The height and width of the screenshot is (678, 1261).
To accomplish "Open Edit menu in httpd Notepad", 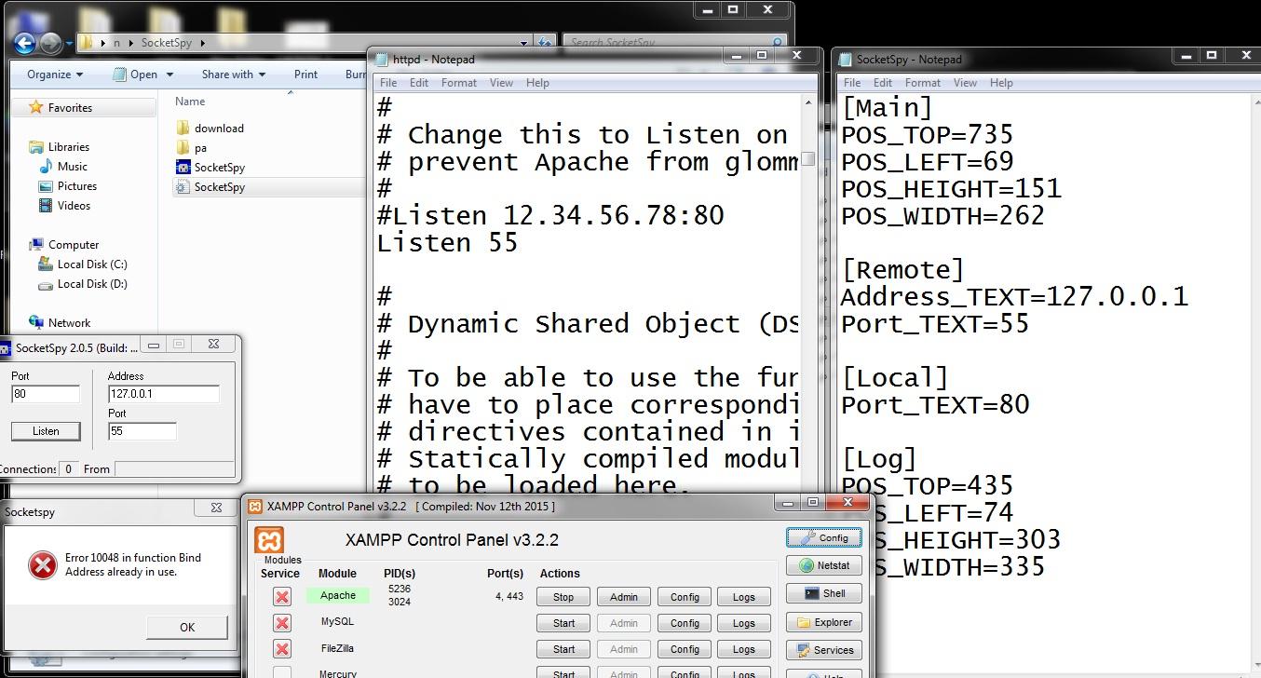I will [419, 83].
